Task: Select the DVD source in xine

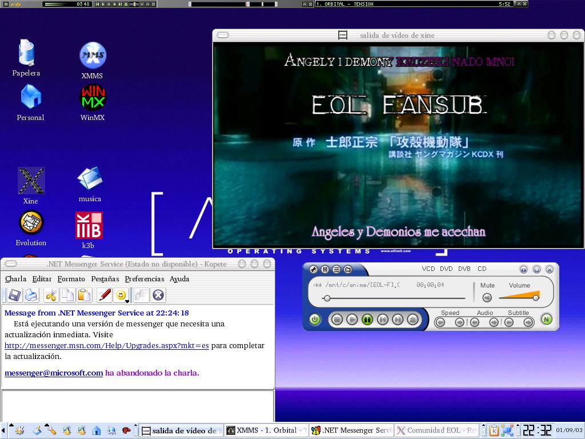Action: 446,269
